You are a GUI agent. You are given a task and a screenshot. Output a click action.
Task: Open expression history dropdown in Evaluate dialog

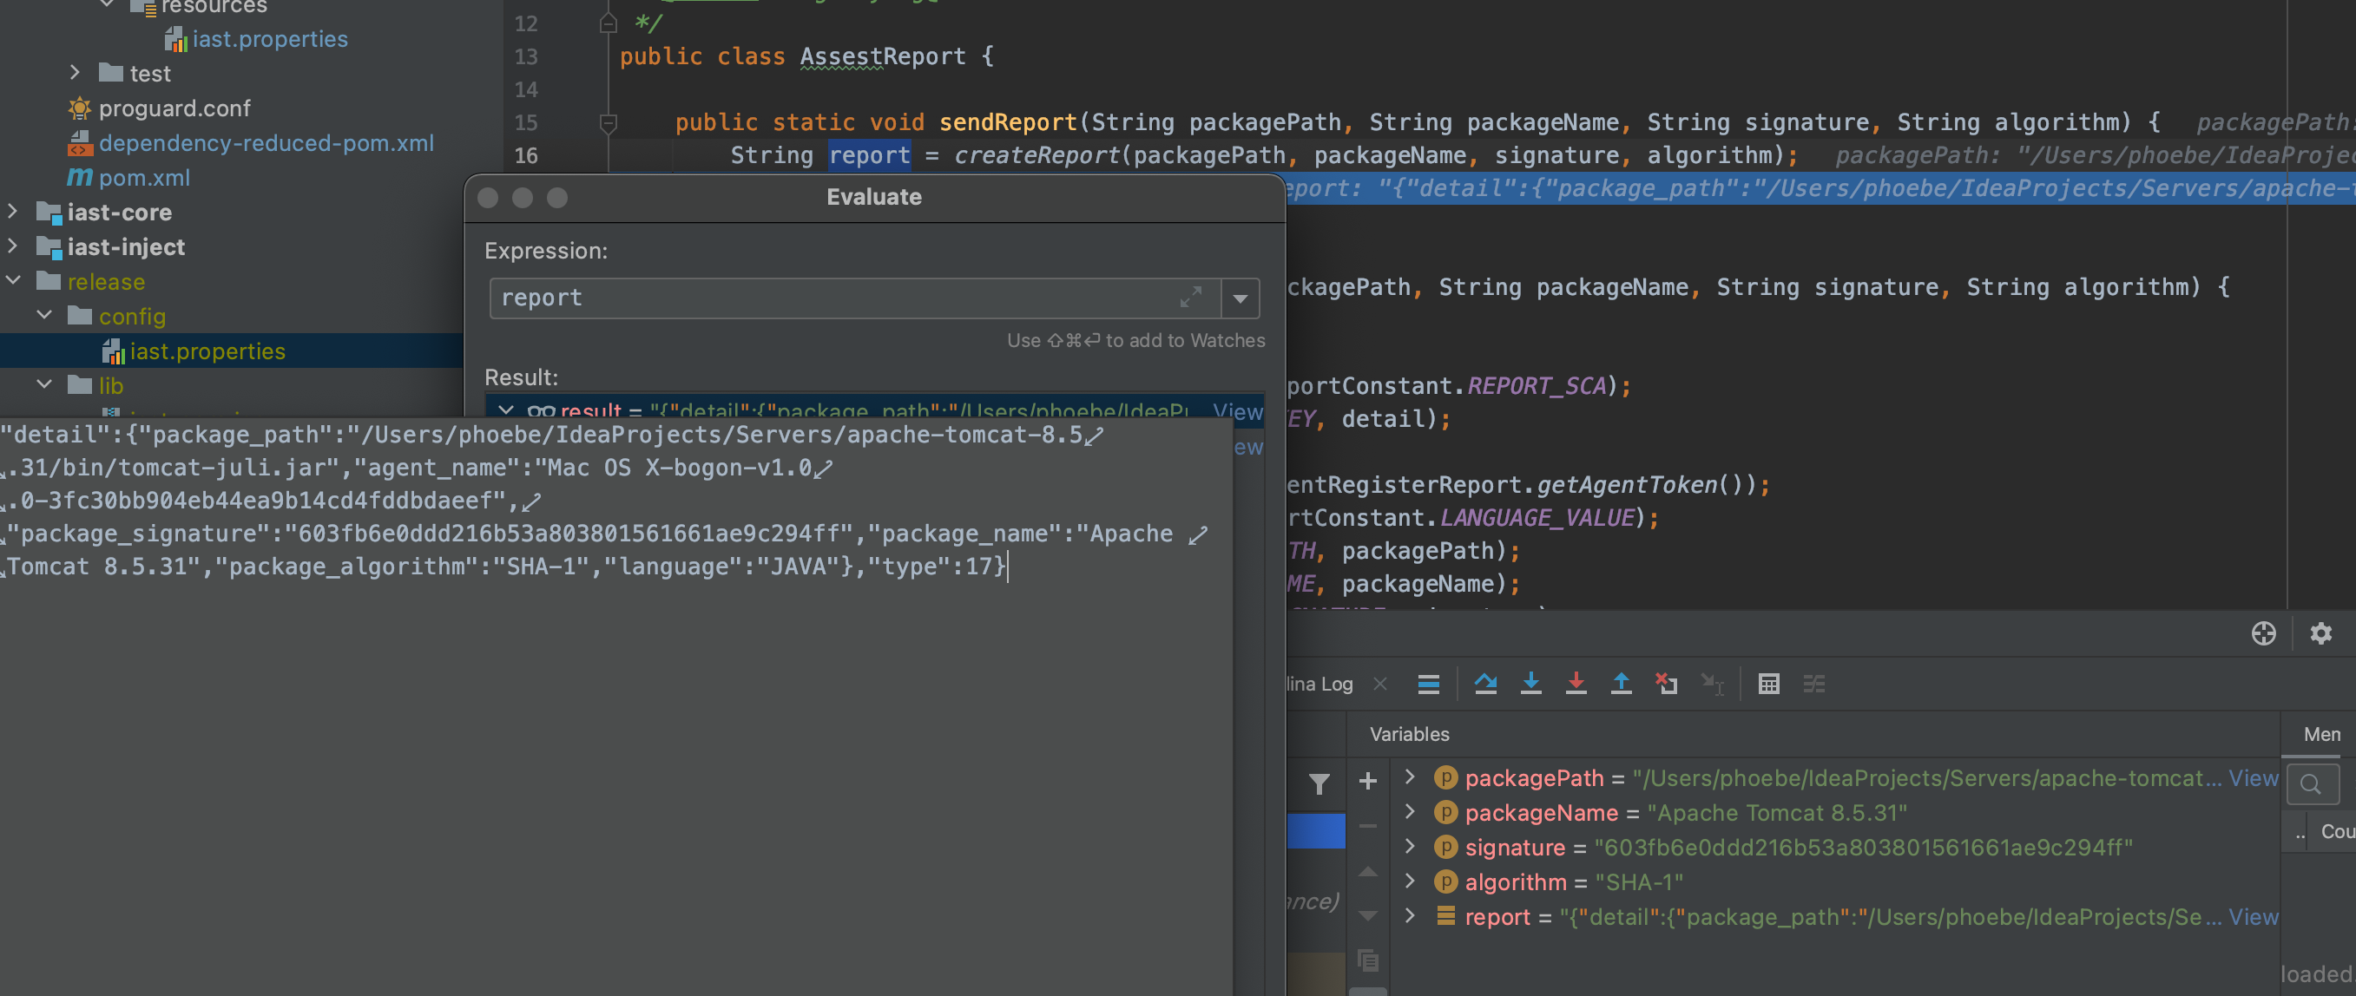[1241, 298]
